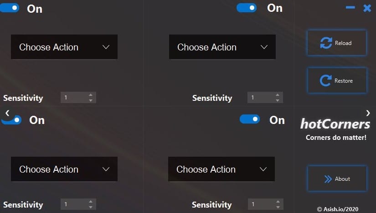The width and height of the screenshot is (376, 213).
Task: Expand the bottom-right Choose Action dropdown
Action: [221, 169]
